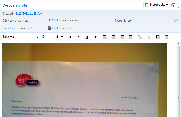Image resolution: width=181 pixels, height=117 pixels.
Task: Increase indent of text
Action: tap(158, 37)
